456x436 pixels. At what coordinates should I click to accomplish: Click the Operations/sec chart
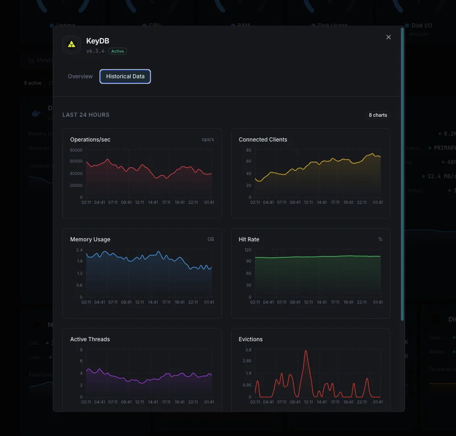[142, 174]
